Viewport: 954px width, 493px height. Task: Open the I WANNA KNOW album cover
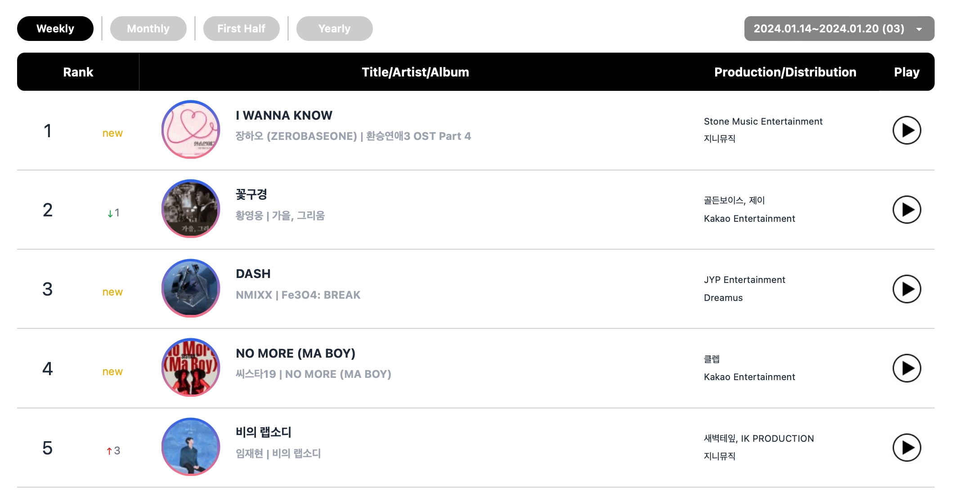click(191, 130)
